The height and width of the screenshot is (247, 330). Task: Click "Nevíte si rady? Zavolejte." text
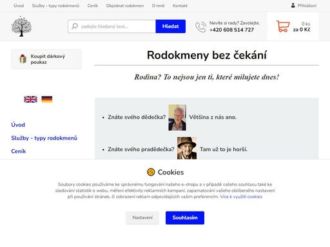click(x=235, y=23)
